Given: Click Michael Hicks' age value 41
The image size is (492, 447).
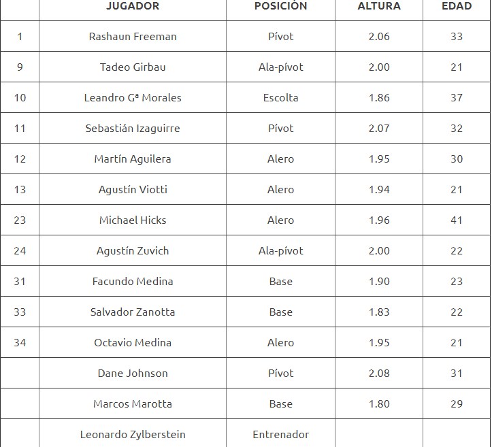Looking at the screenshot, I should [x=457, y=220].
